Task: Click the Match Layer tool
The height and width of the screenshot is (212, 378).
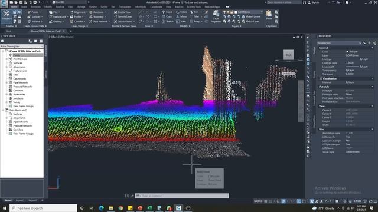Action: pos(250,21)
